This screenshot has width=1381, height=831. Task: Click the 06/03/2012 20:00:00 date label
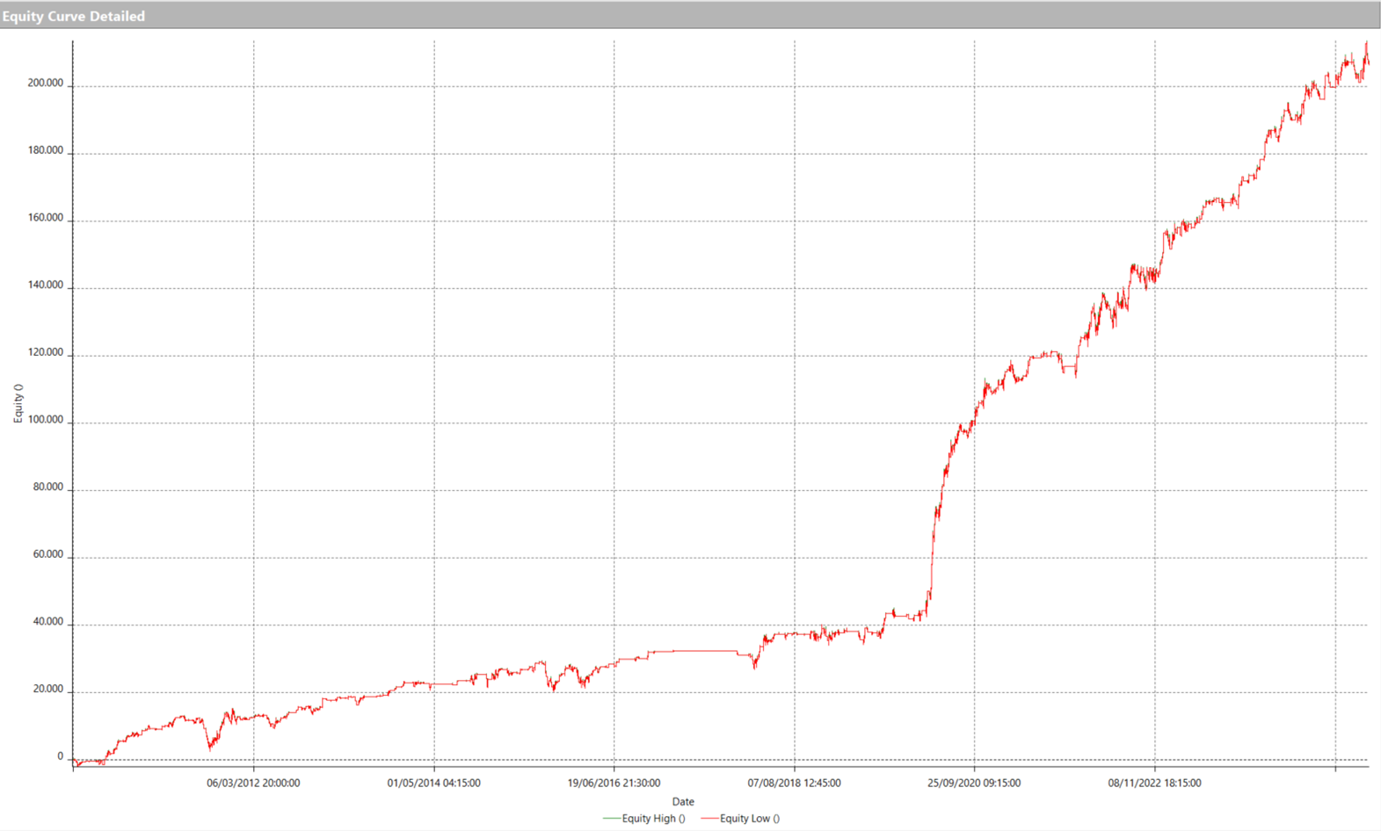253,783
